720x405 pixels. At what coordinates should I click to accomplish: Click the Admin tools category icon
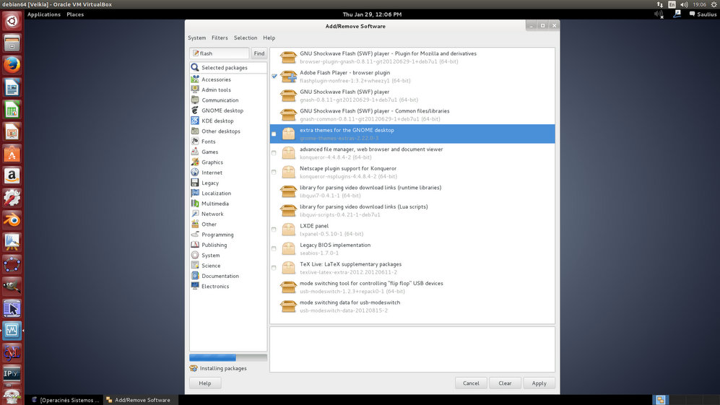click(195, 90)
